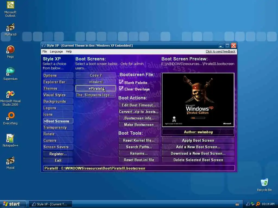Click Convert .zip to .boots...
This screenshot has width=278, height=208.
click(x=139, y=112)
